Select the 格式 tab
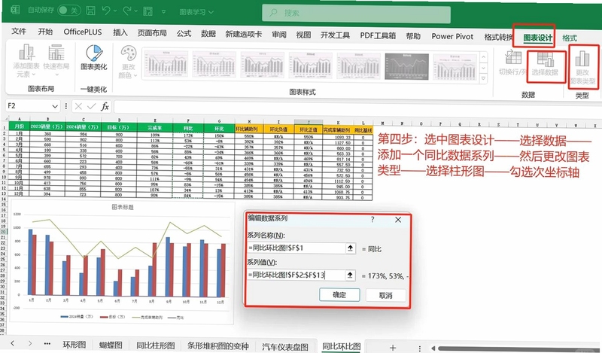 point(570,38)
